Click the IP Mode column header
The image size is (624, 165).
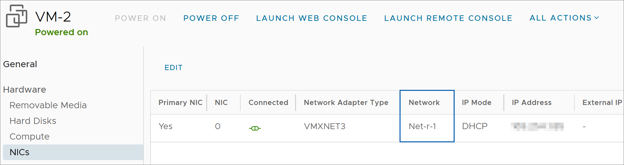(476, 102)
